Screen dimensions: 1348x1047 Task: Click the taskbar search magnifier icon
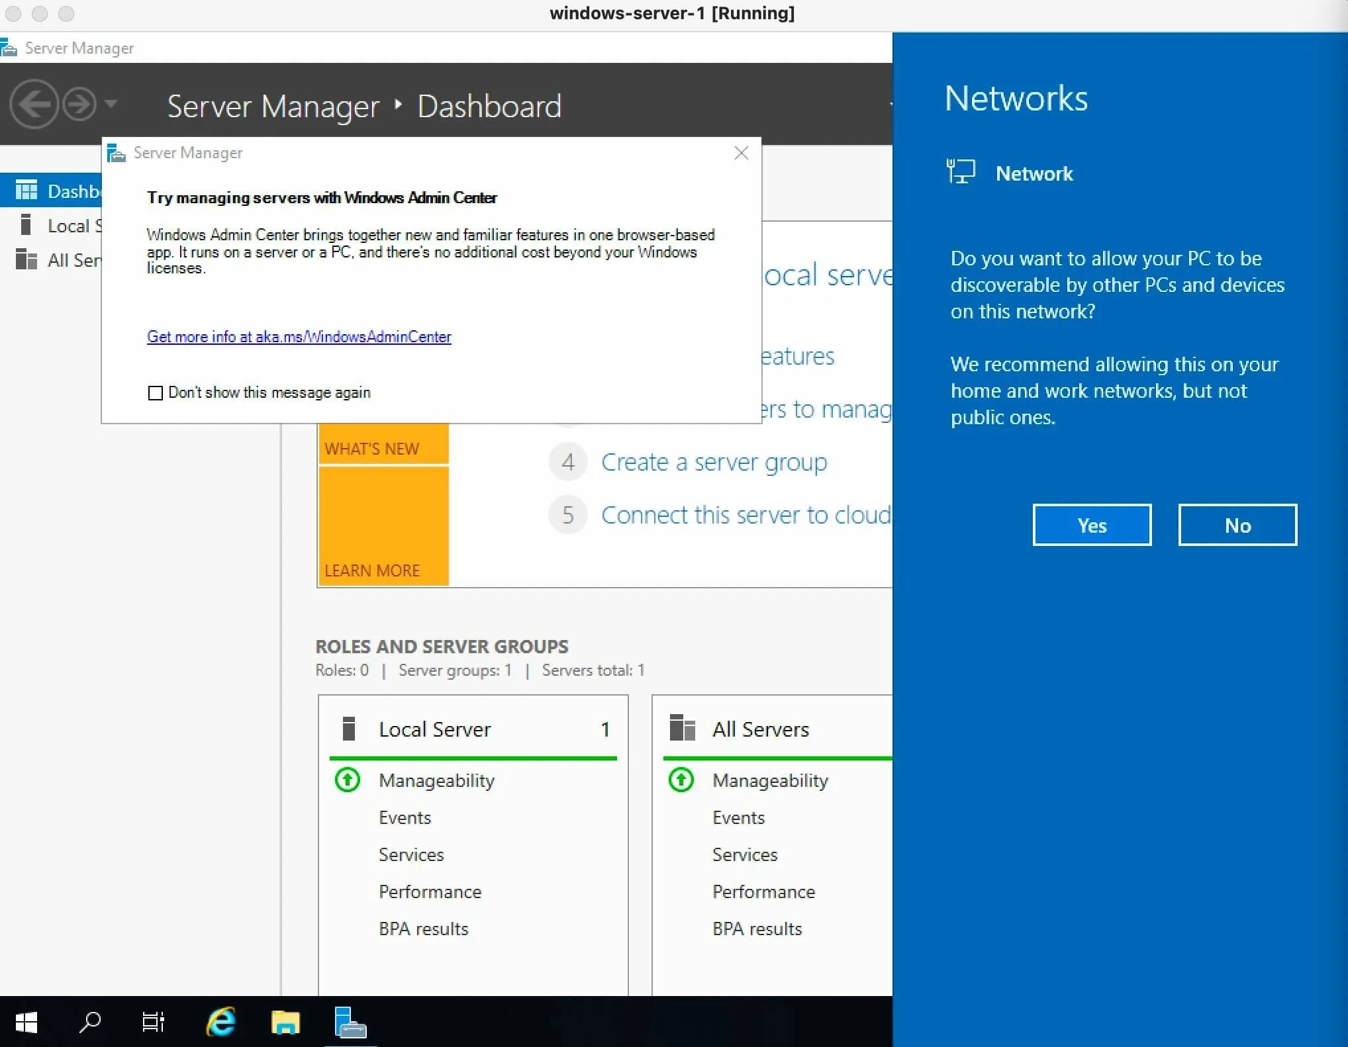(89, 1023)
